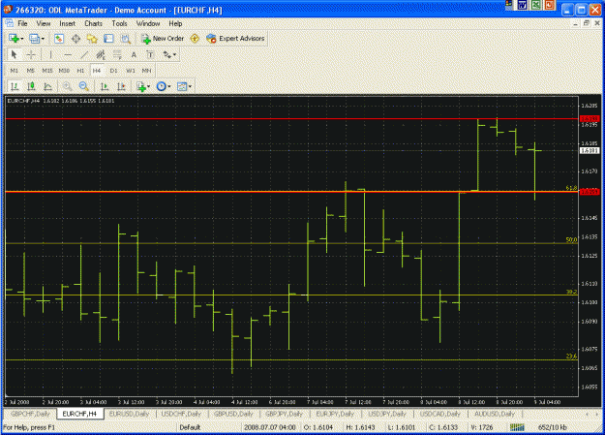Select the active H4 timeframe button
Screen dimensions: 605x435
[97, 71]
